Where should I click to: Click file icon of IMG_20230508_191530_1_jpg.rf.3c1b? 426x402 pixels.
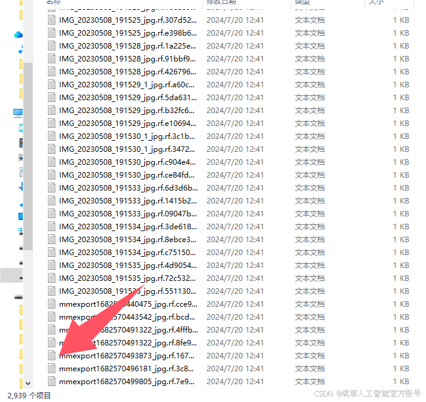(x=52, y=136)
